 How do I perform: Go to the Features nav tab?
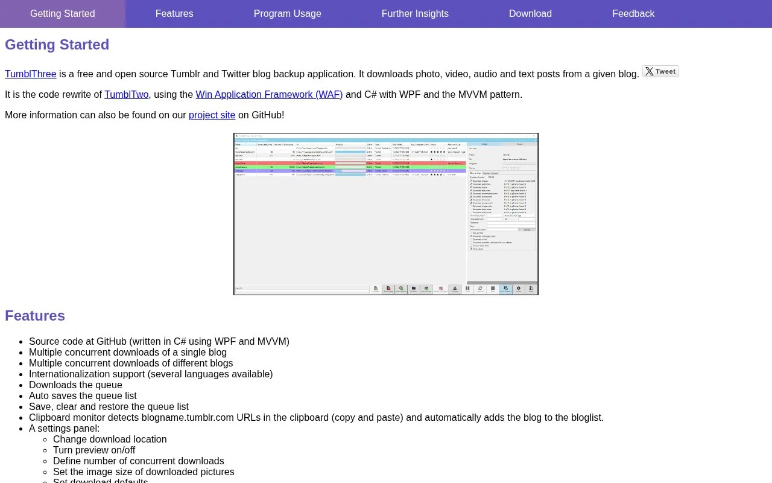pyautogui.click(x=174, y=13)
